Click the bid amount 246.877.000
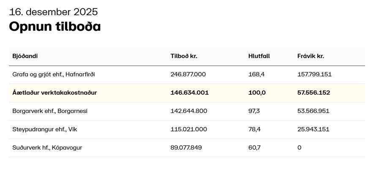 [188, 74]
